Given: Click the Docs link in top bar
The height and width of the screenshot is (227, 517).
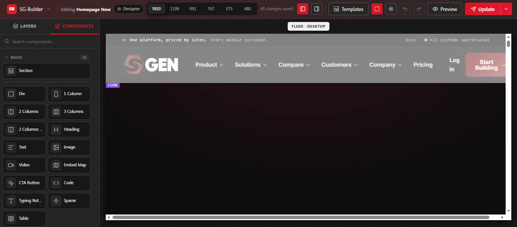Looking at the screenshot, I should click(411, 40).
